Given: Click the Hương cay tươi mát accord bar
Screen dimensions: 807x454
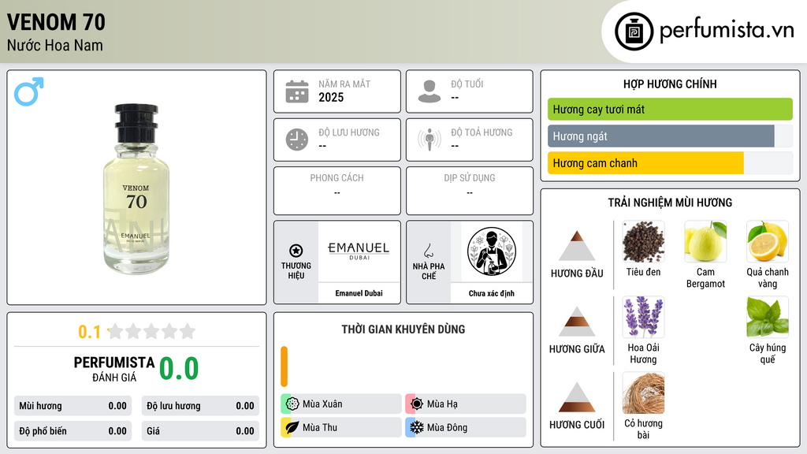Looking at the screenshot, I should pos(670,109).
